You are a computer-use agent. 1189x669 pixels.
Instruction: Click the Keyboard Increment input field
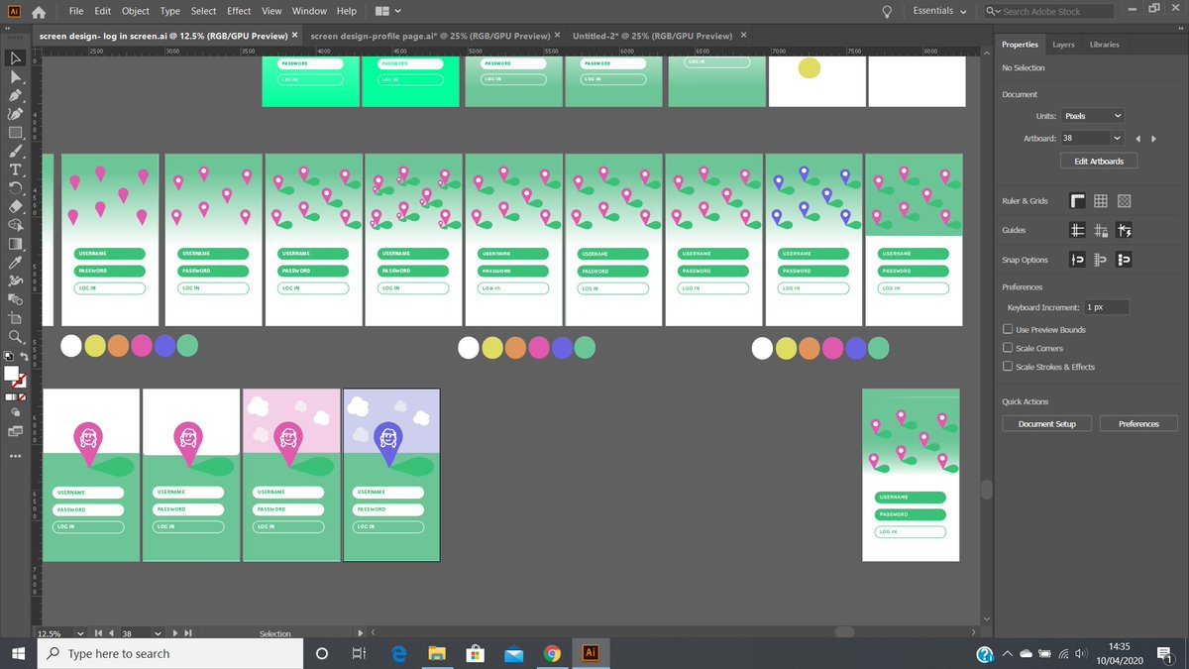coord(1106,307)
